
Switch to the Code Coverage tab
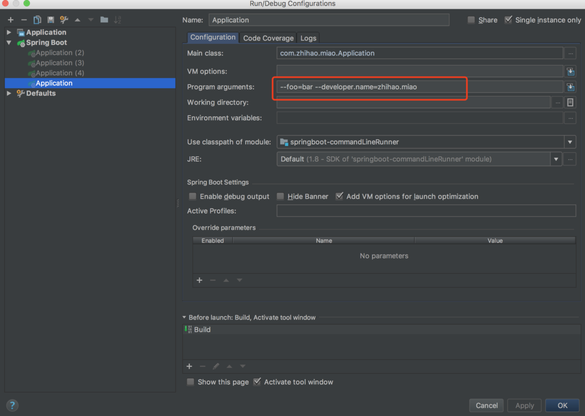coord(268,37)
